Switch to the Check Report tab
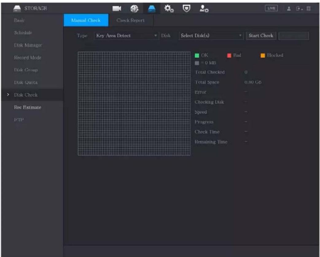The width and height of the screenshot is (320, 257). (x=131, y=20)
